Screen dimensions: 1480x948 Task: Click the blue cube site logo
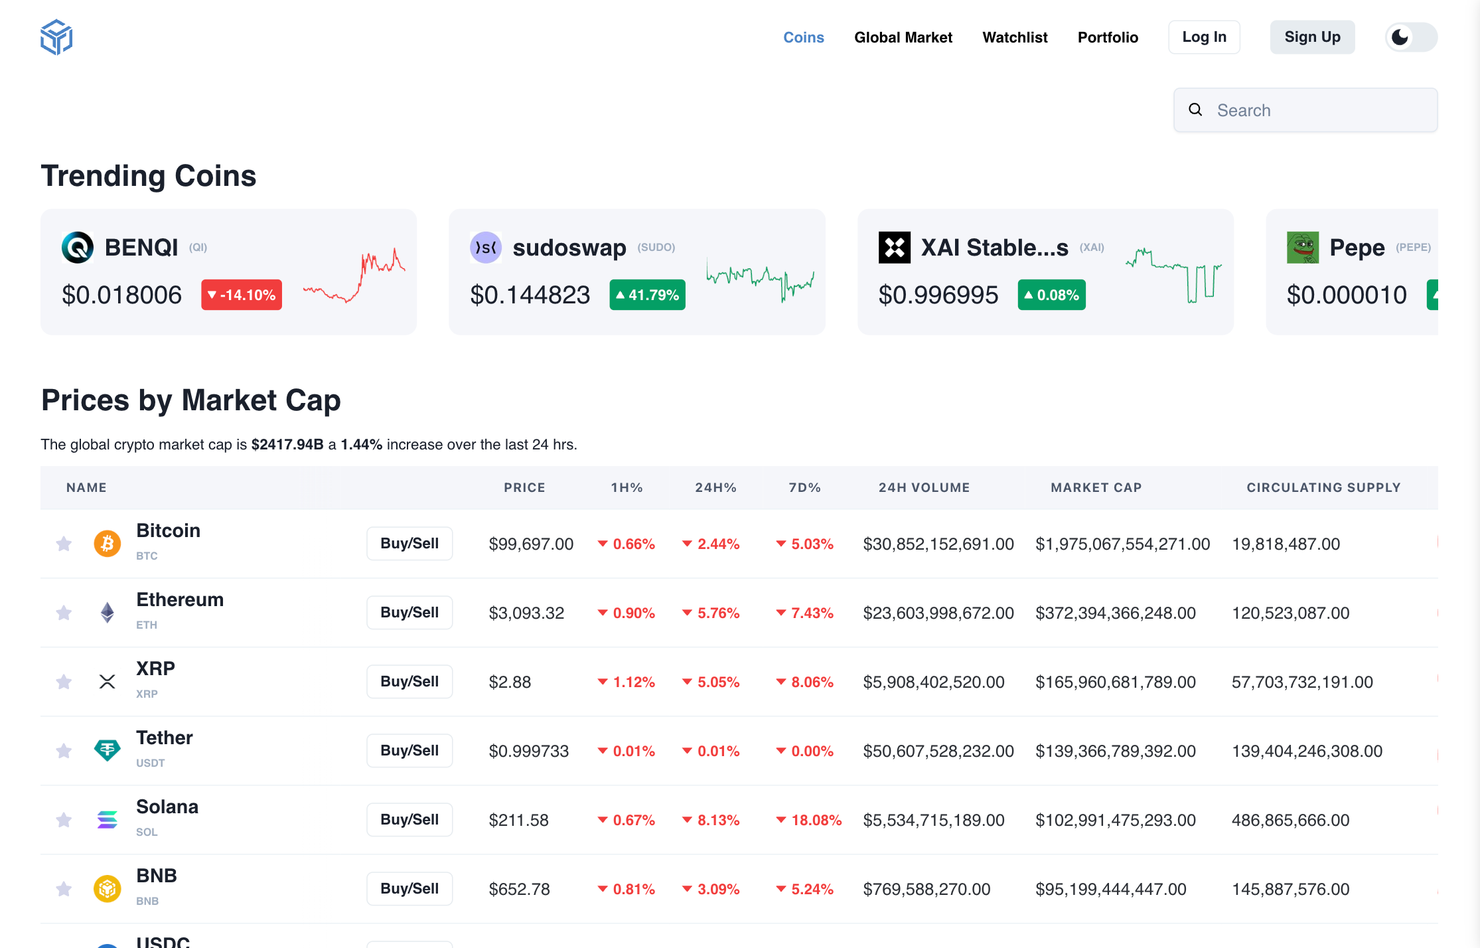pos(56,37)
